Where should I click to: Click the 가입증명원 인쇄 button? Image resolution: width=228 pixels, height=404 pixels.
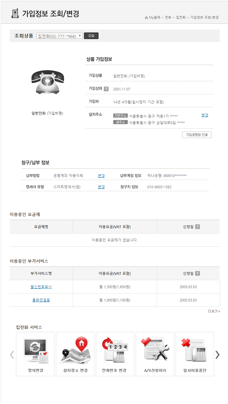(197, 135)
